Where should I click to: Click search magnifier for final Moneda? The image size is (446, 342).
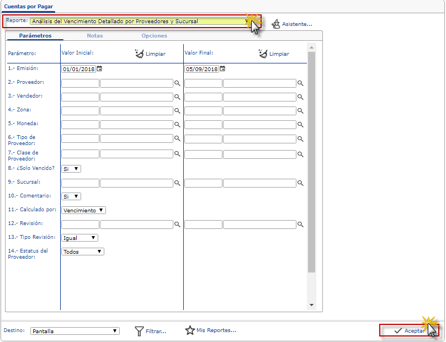(x=301, y=125)
